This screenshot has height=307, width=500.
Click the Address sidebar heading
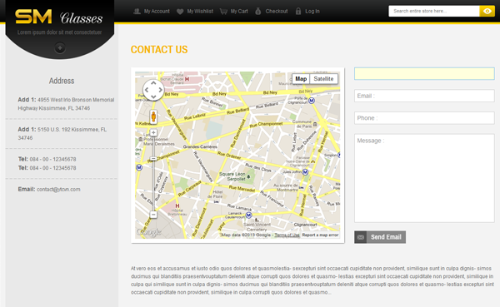pos(62,81)
